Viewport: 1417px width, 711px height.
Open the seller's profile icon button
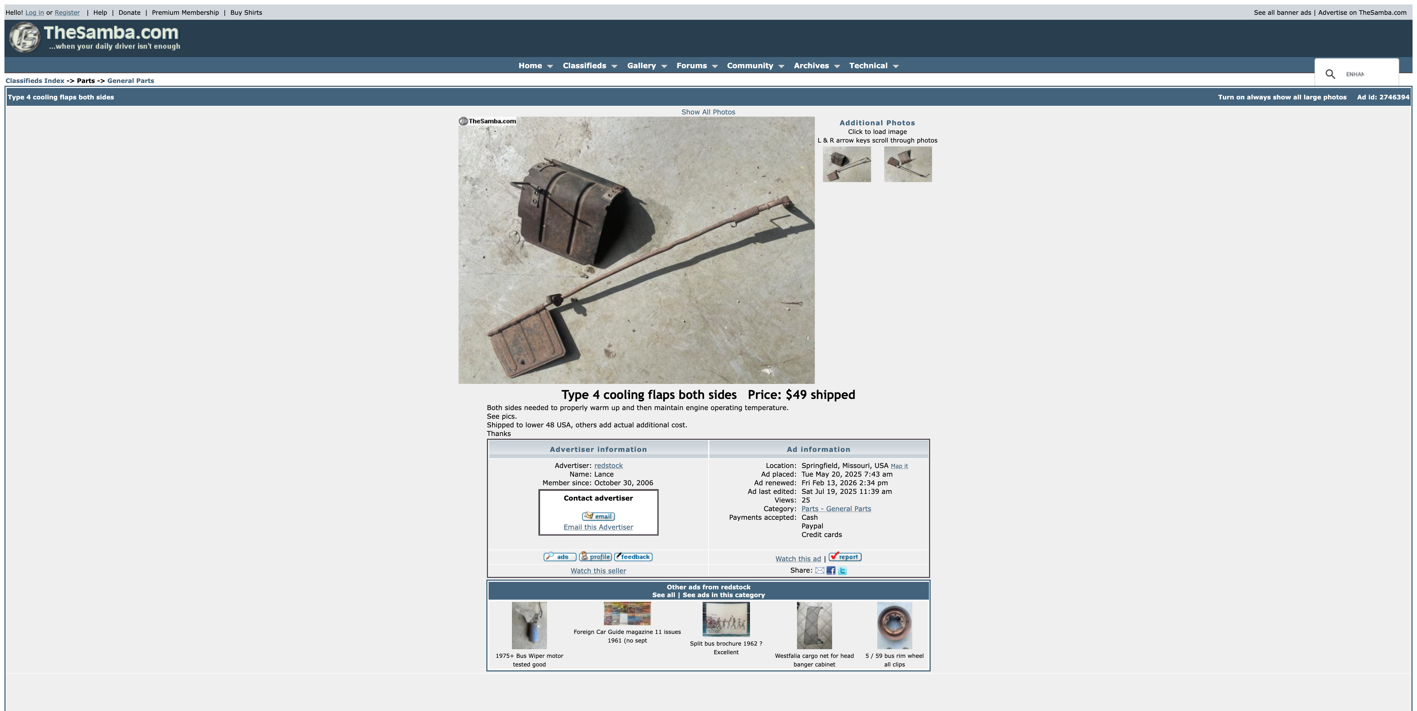coord(595,556)
